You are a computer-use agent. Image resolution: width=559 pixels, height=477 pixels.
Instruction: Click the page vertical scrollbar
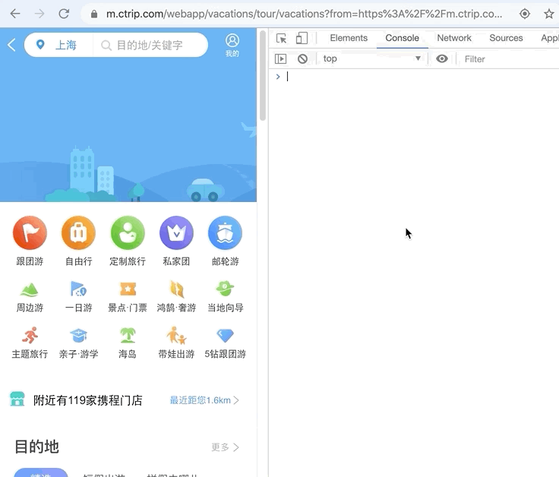click(263, 76)
